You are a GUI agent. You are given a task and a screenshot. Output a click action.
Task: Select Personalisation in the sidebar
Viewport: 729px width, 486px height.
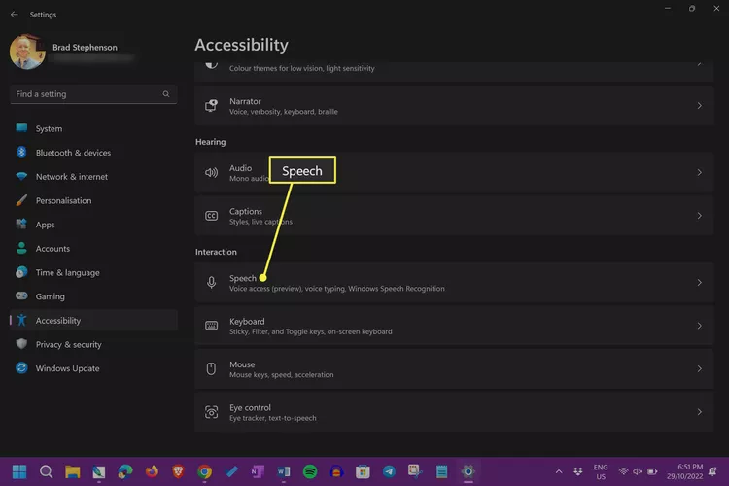(x=93, y=200)
